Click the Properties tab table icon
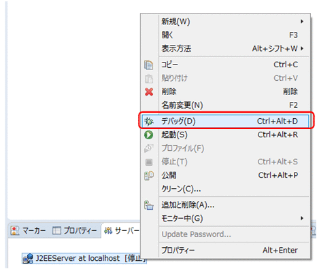319x271 pixels. 56,231
